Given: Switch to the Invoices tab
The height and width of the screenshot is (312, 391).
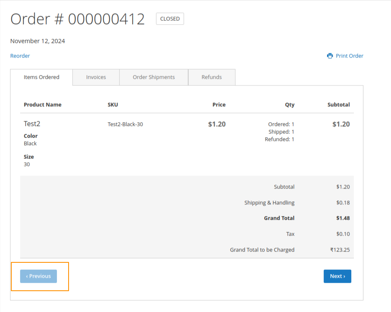Looking at the screenshot, I should [x=96, y=77].
